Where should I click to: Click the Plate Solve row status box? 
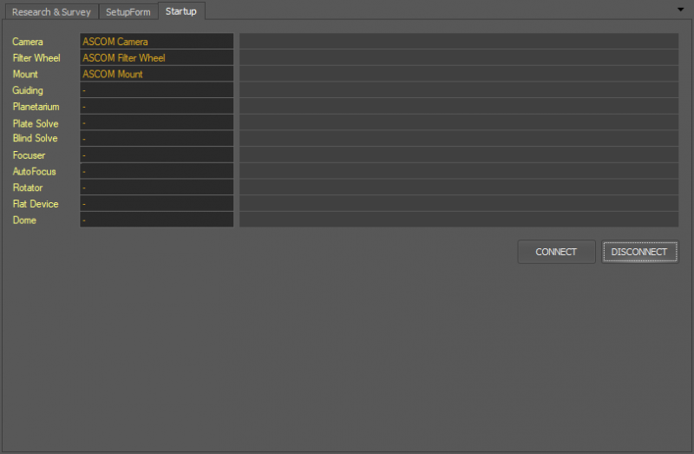[459, 122]
